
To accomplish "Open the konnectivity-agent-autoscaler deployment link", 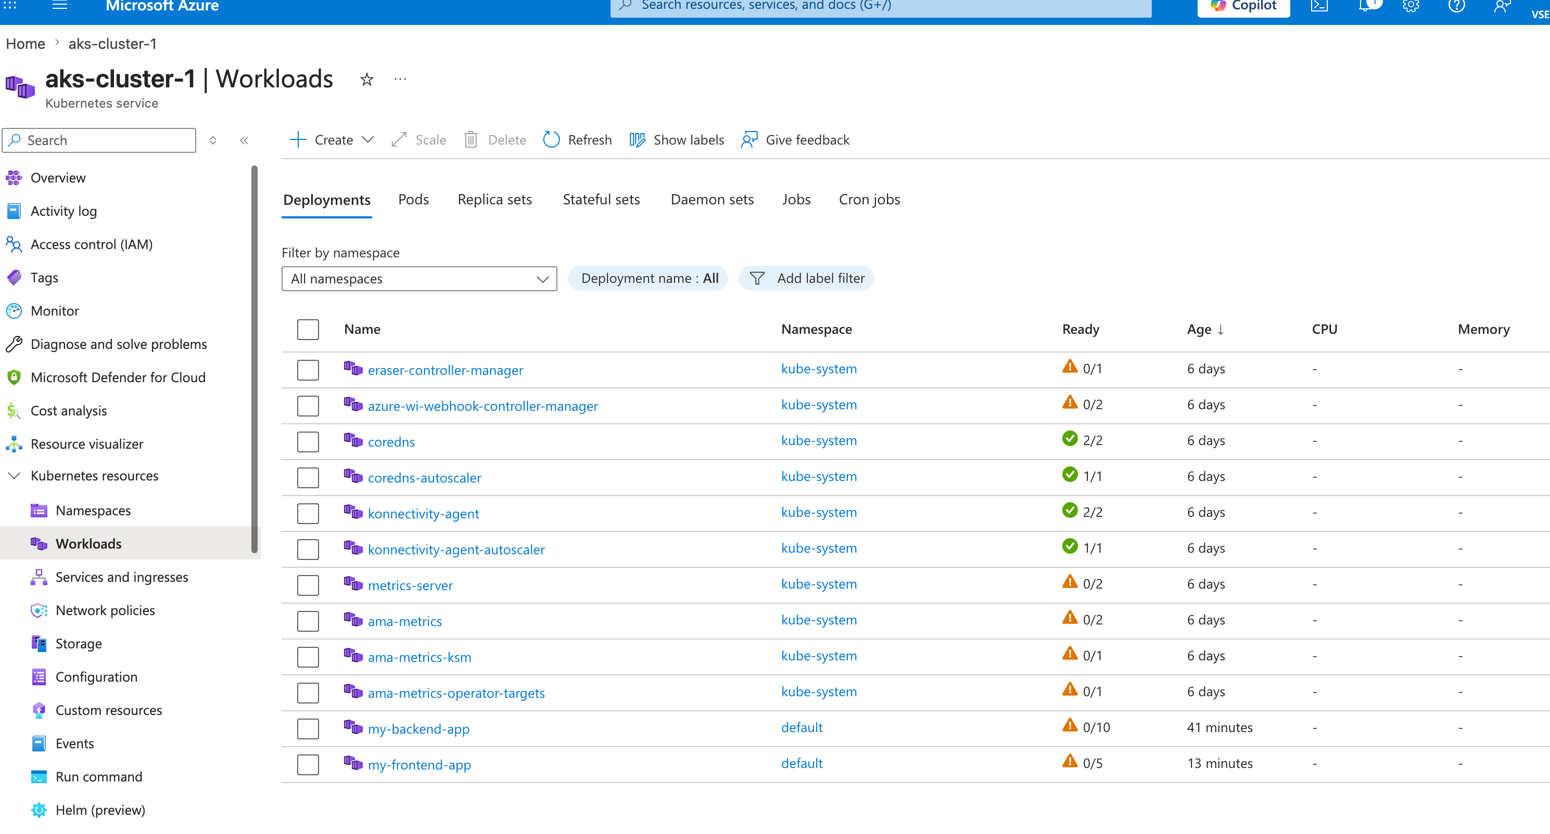I will [x=456, y=550].
